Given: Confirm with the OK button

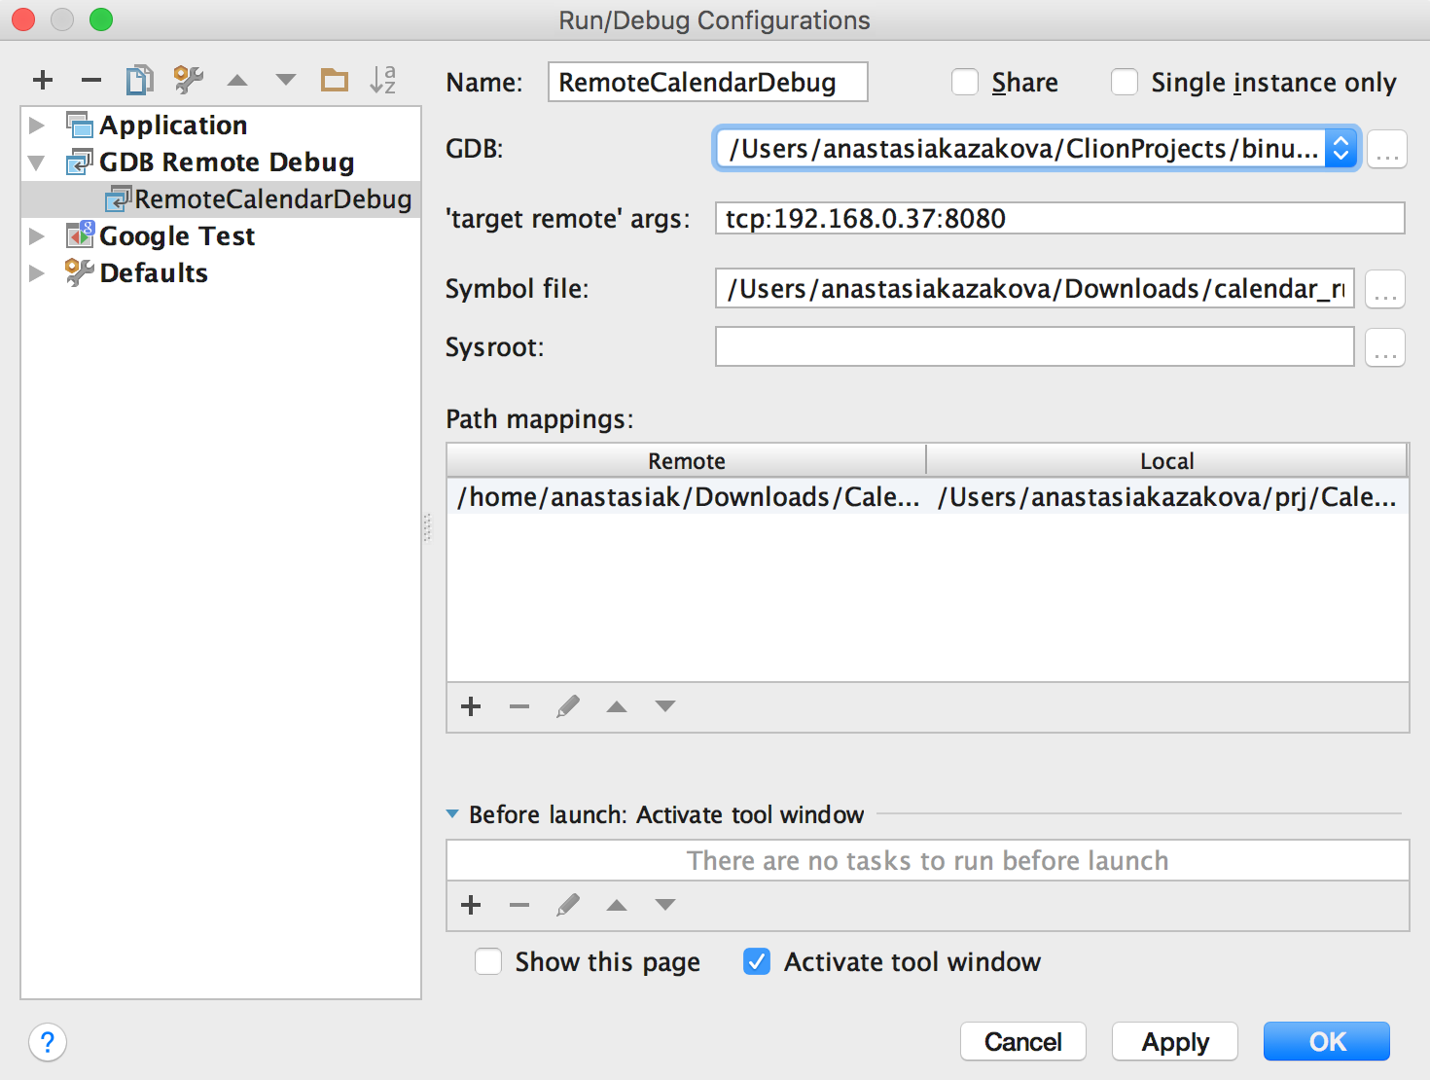Looking at the screenshot, I should tap(1326, 1042).
